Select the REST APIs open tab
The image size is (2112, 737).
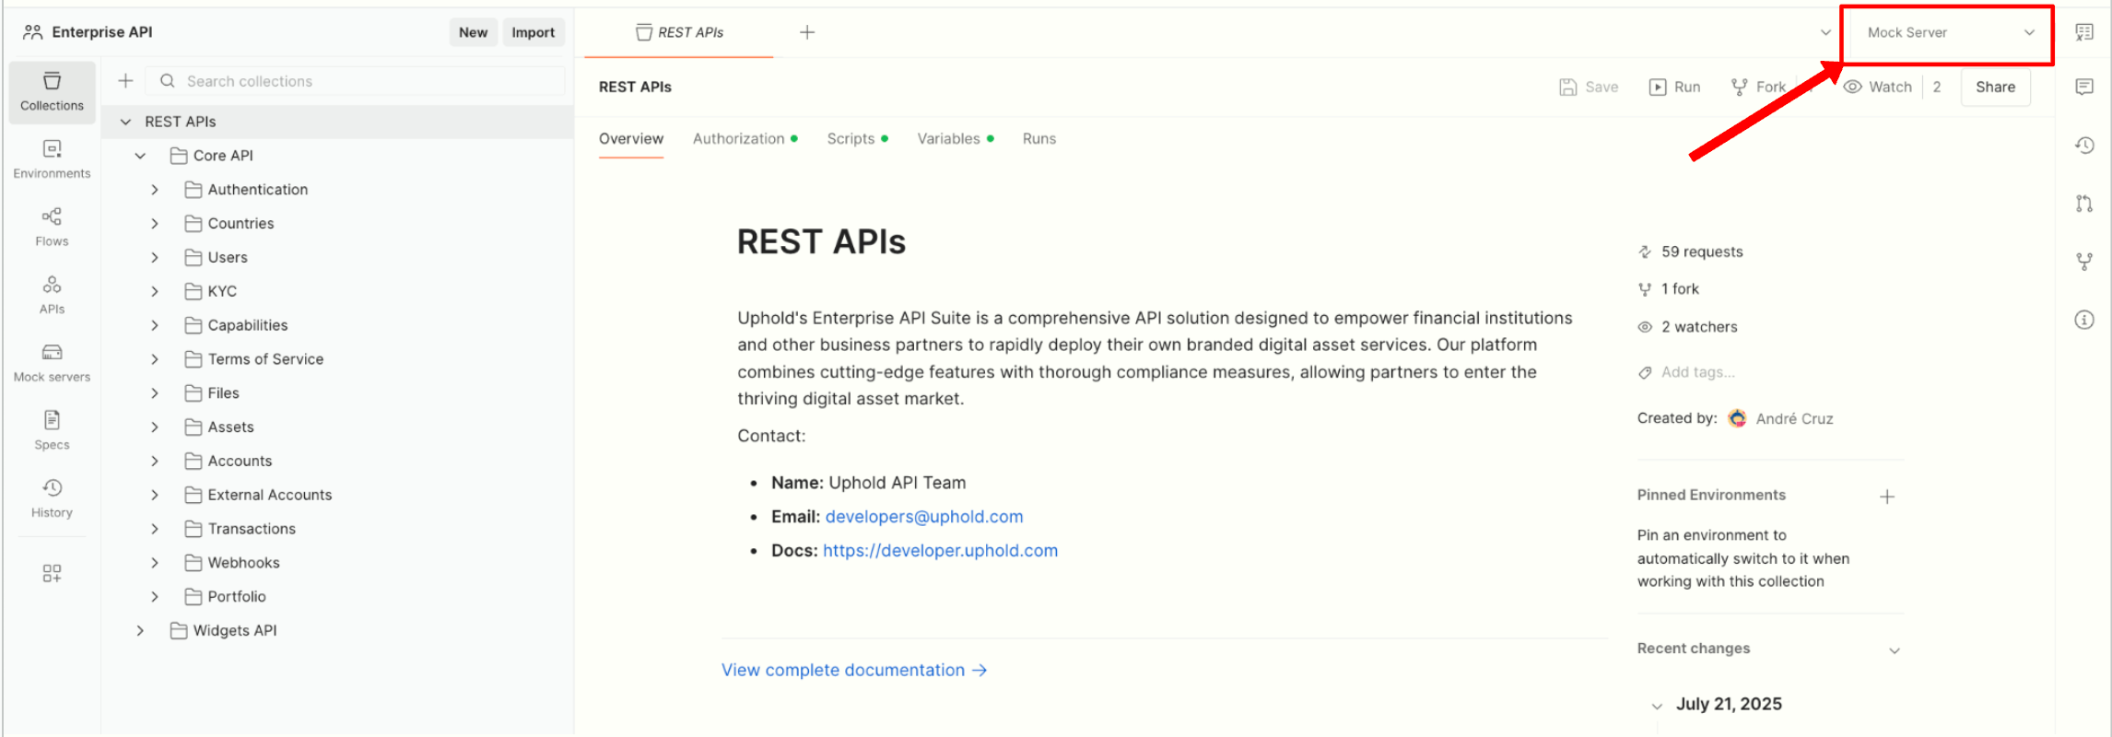[679, 32]
